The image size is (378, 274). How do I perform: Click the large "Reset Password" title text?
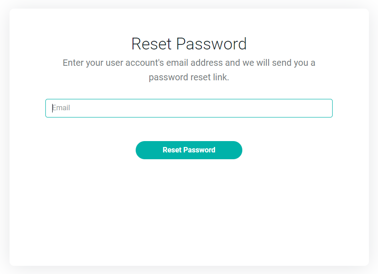pyautogui.click(x=189, y=44)
